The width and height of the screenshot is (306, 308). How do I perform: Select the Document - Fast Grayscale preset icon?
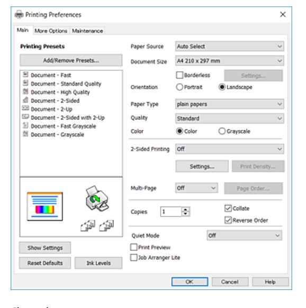pos(25,125)
